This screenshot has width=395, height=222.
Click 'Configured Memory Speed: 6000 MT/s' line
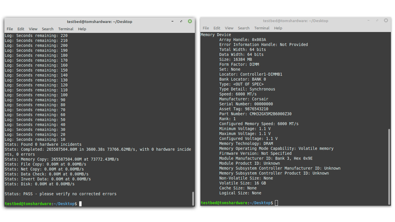(259, 124)
